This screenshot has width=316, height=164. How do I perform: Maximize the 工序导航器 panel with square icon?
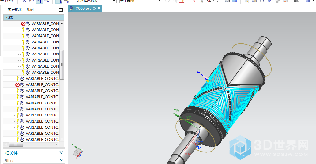pyautogui.click(x=61, y=10)
